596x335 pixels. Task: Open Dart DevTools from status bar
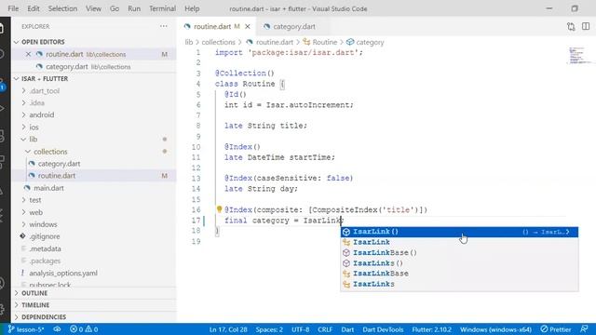click(x=383, y=329)
